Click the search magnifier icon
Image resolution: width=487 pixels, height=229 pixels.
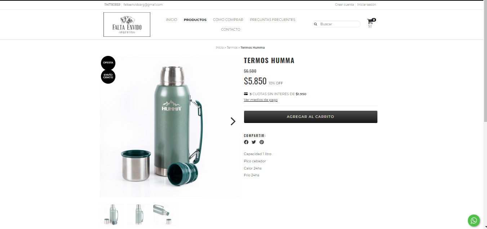click(x=315, y=24)
